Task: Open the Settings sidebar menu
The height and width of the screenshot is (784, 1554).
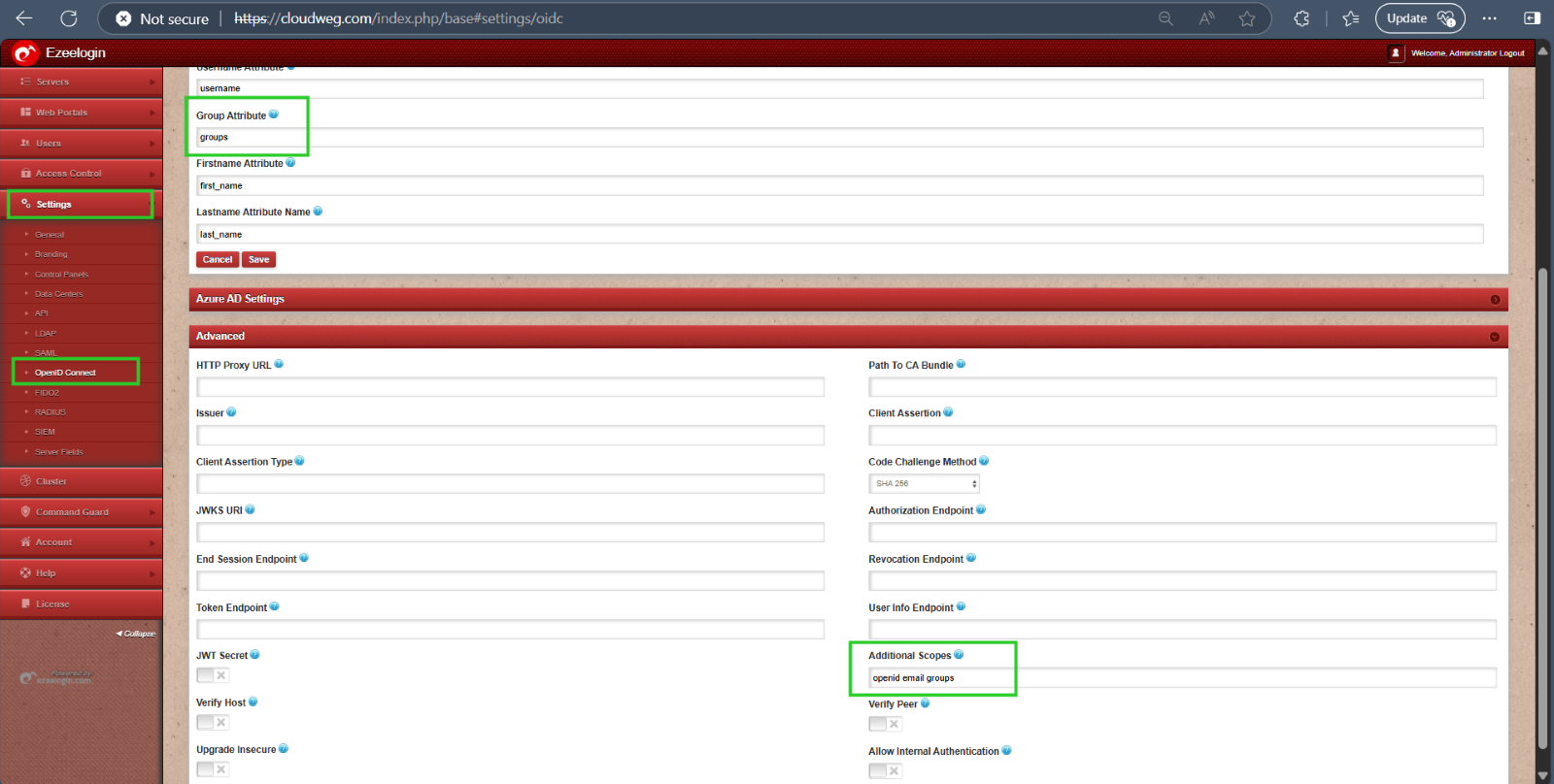Action: click(82, 204)
